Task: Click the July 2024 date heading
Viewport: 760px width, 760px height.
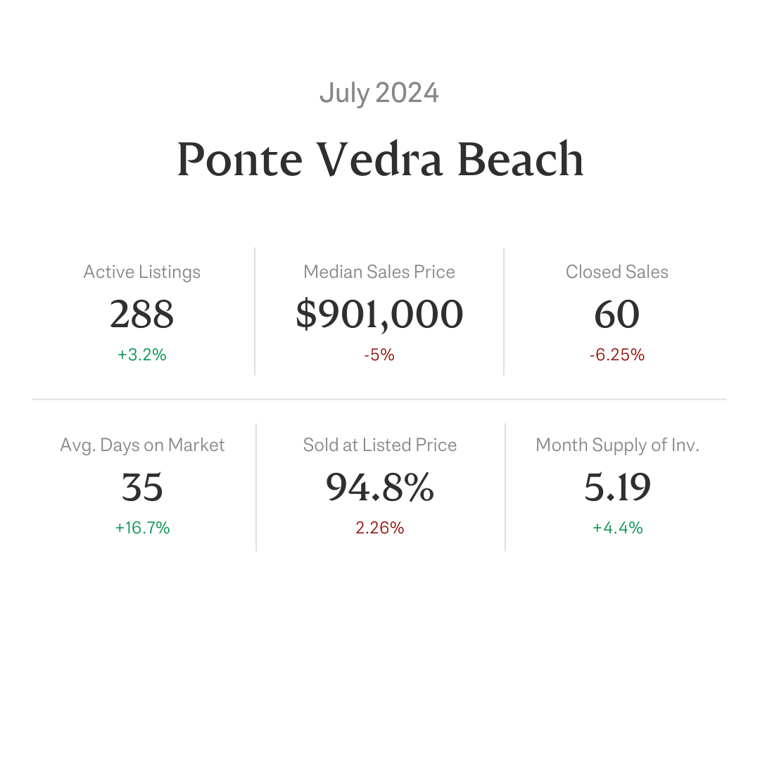Action: (379, 93)
